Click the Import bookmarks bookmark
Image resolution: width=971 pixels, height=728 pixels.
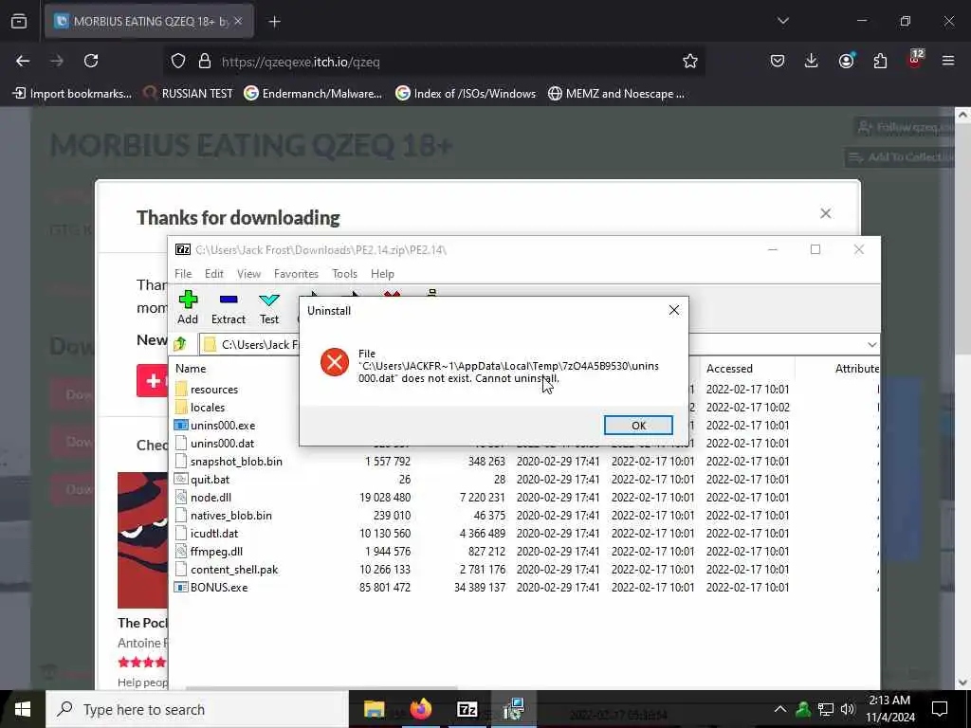[72, 94]
